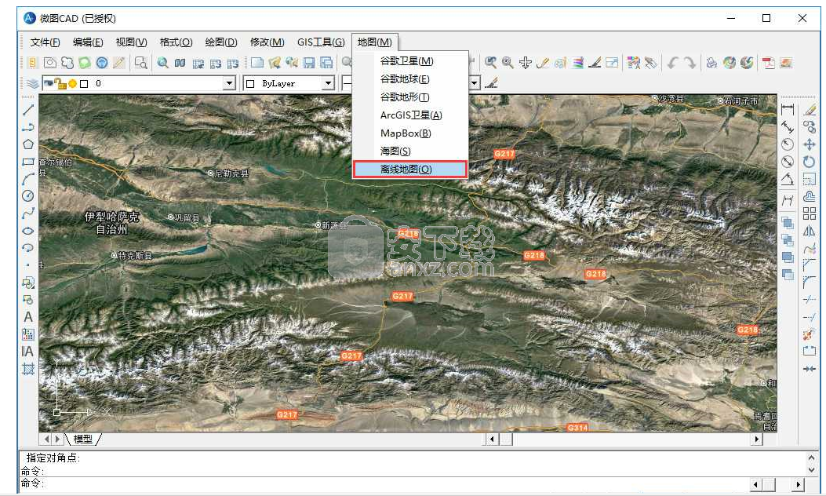Open the 文件(F) menu
826x496 pixels.
click(45, 42)
